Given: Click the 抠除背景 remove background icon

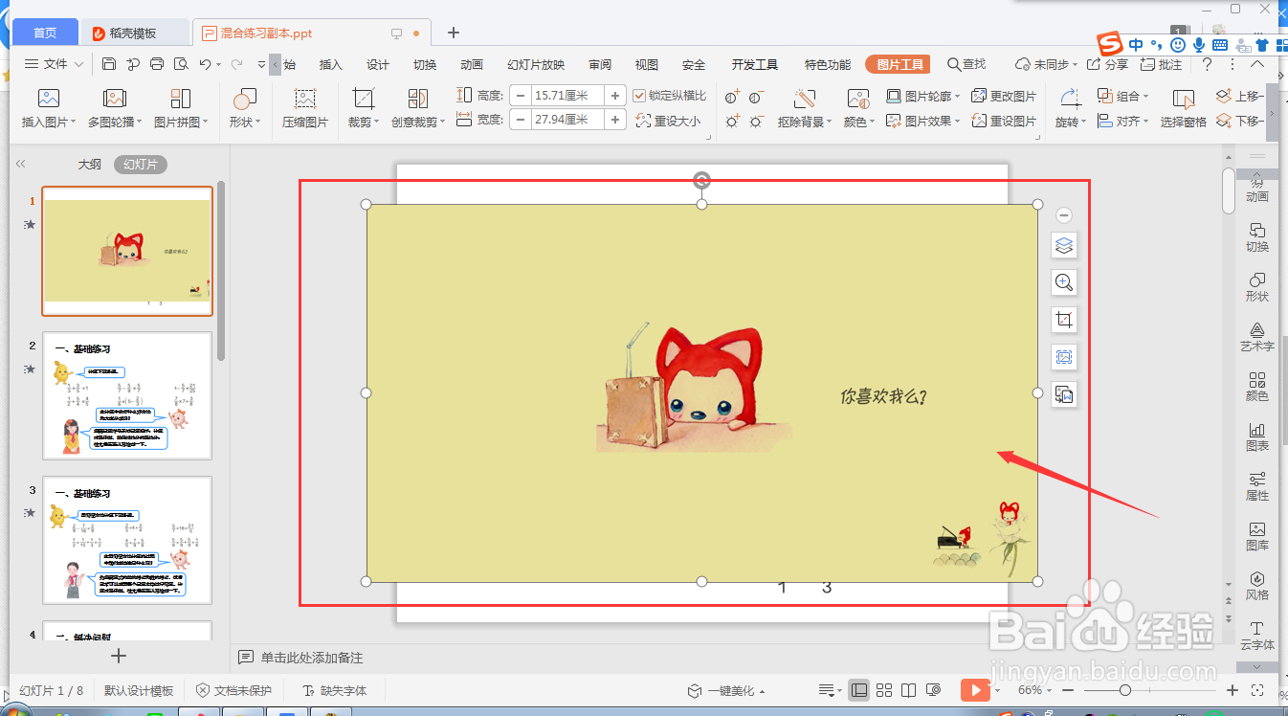Looking at the screenshot, I should pos(805,98).
